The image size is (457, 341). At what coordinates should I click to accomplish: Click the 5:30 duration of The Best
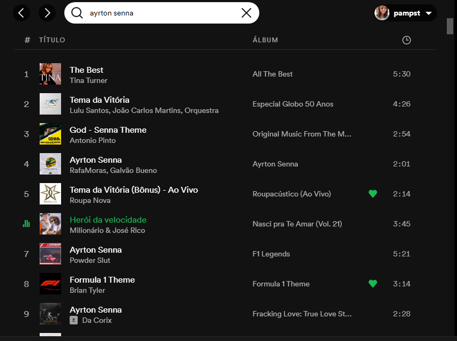tap(402, 74)
